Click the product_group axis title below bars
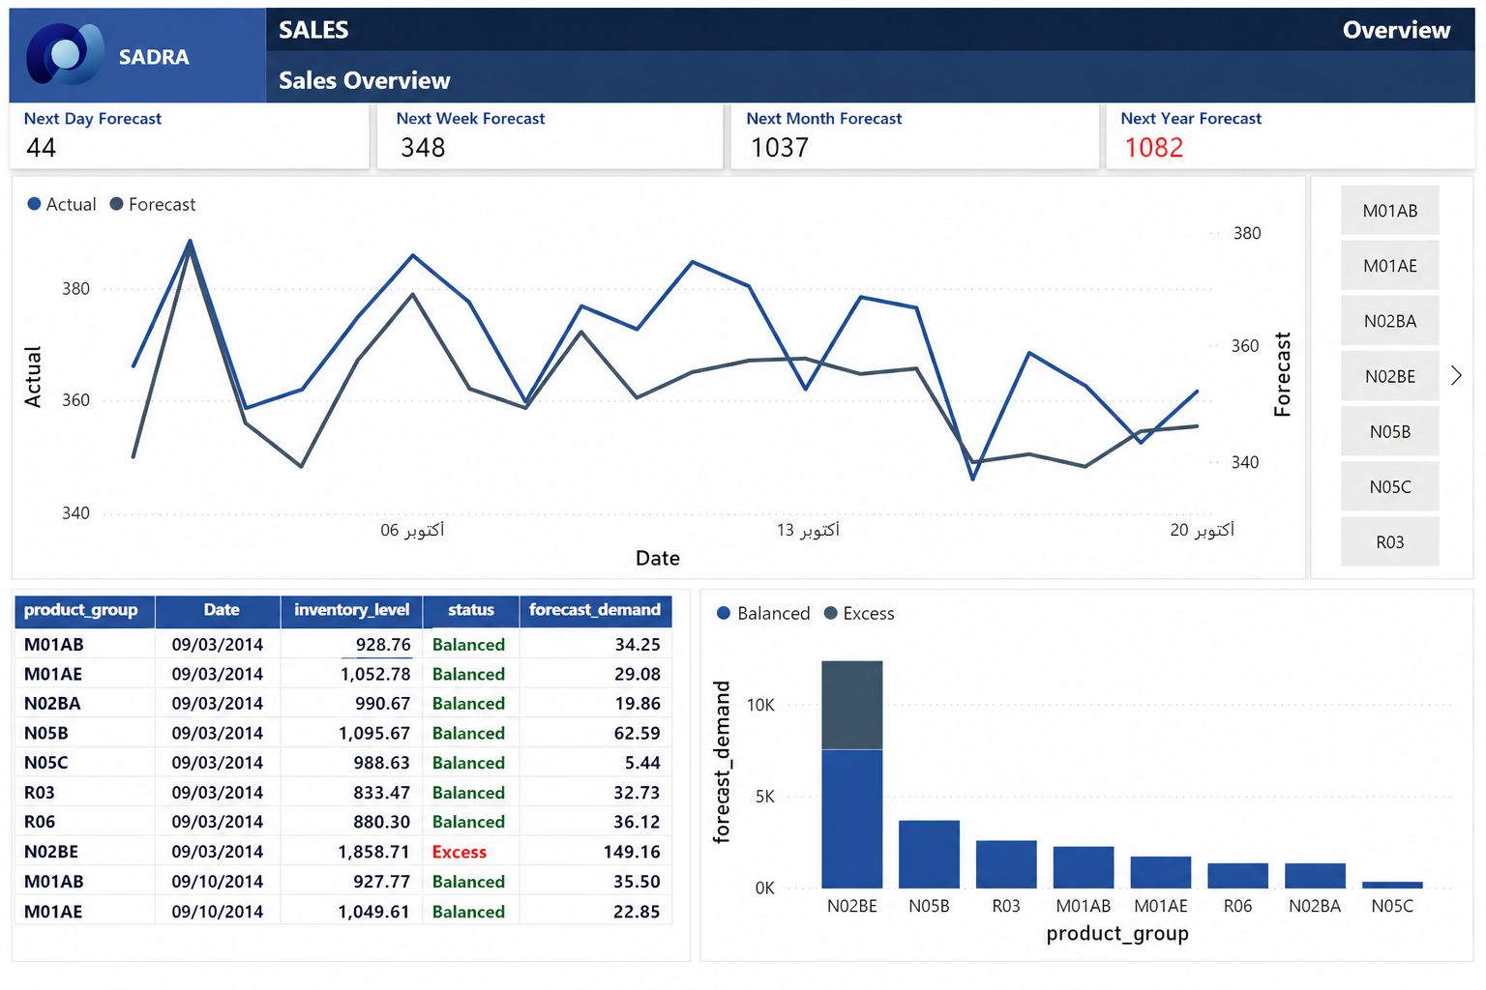The width and height of the screenshot is (1486, 990). 1117,934
